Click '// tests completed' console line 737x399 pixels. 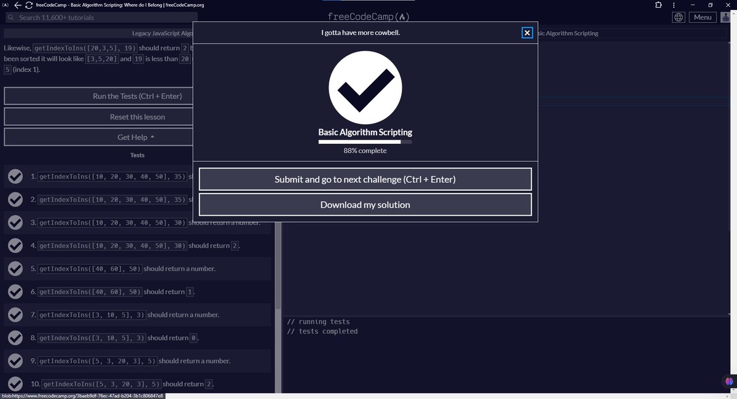tap(322, 331)
